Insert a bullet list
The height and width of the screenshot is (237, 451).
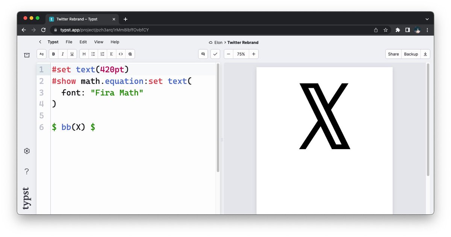[x=93, y=54]
